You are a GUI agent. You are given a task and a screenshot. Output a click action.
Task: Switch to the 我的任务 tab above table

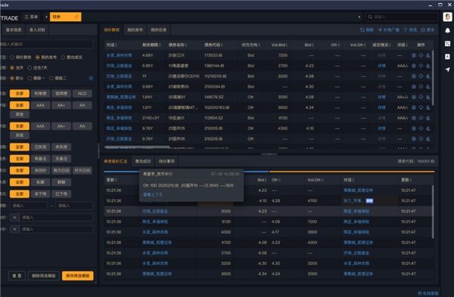pyautogui.click(x=159, y=29)
